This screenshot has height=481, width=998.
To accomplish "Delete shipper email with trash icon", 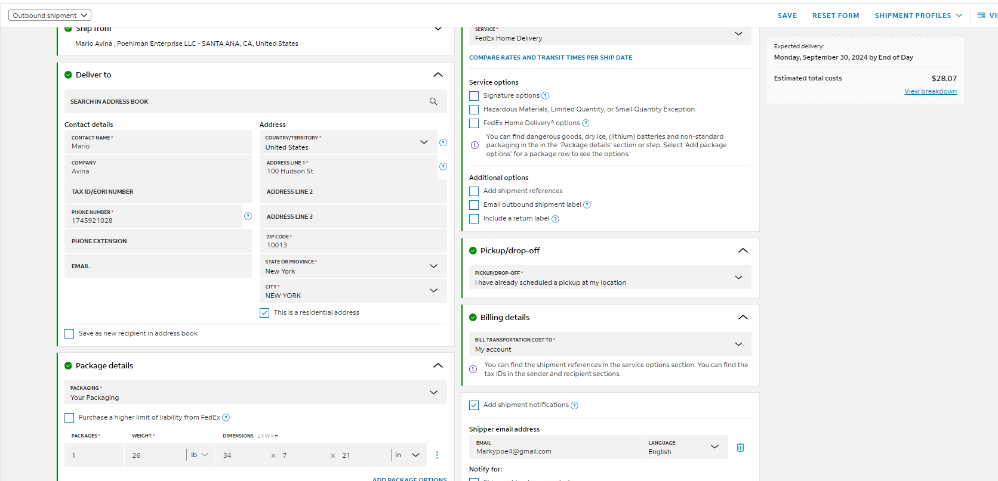I will (x=740, y=447).
